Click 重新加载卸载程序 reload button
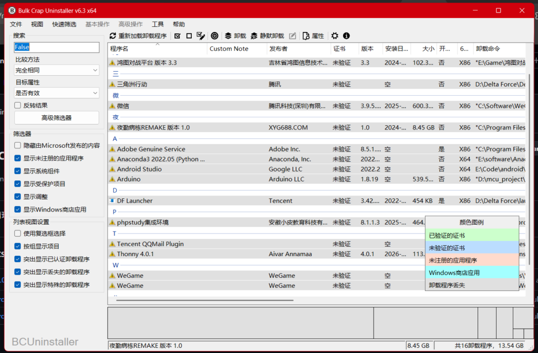 tap(138, 36)
